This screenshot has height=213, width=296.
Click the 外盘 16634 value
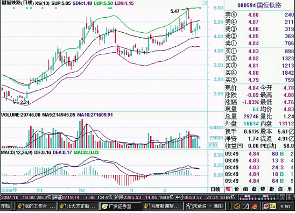coord(251,124)
